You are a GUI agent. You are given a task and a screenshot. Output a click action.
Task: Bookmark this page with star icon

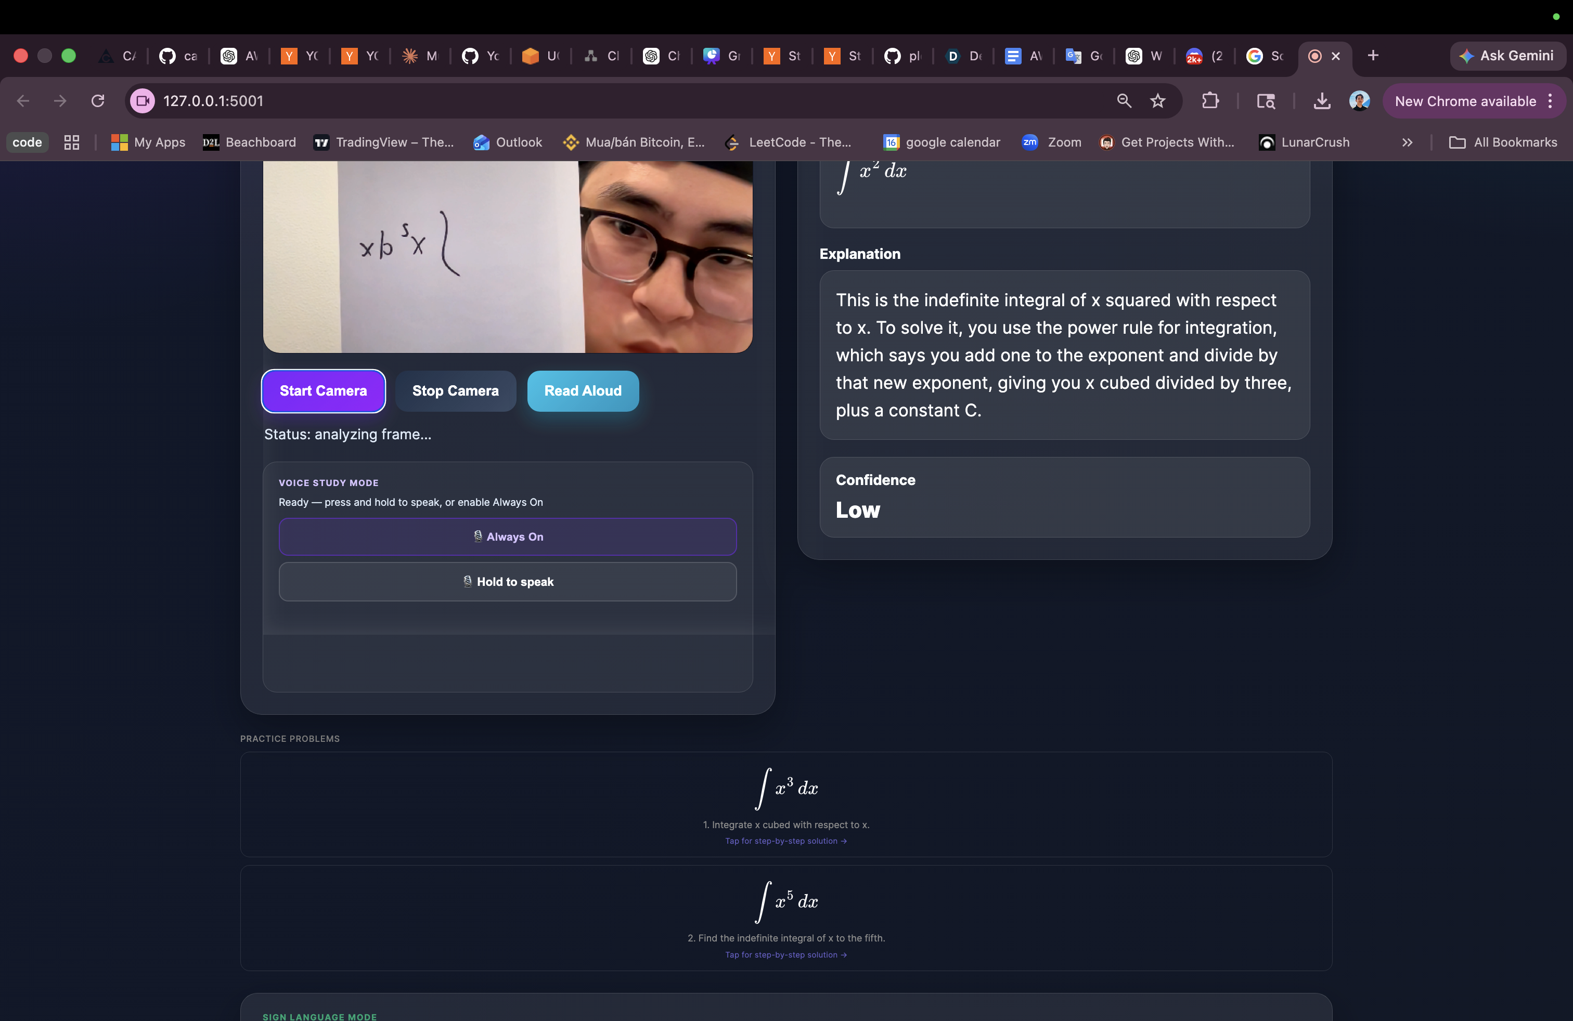point(1158,101)
